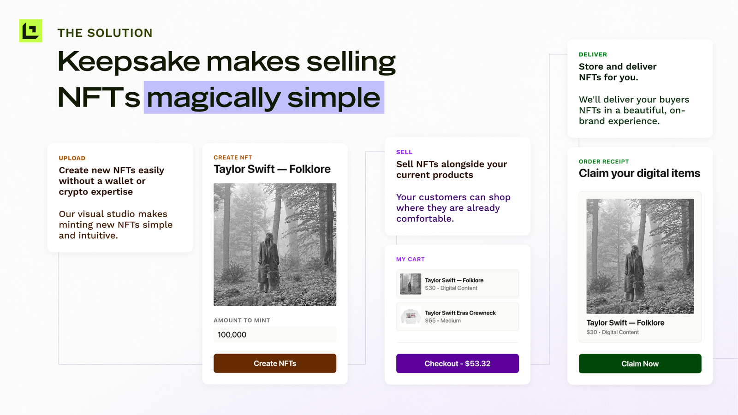Click the Checkout - $53.32 button
Screen dimensions: 738x415
pyautogui.click(x=457, y=363)
